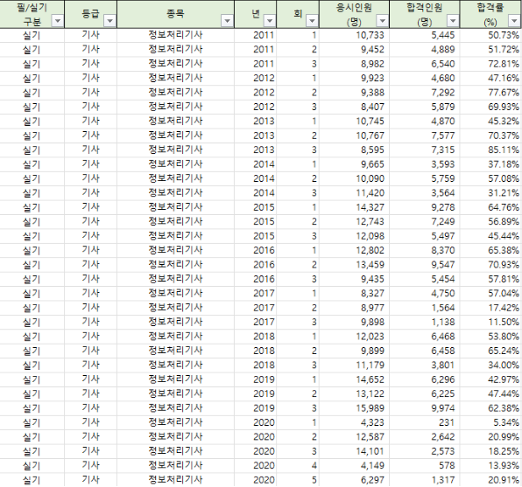Click cell showing 1,138 합격인원
Screen dimensions: 522x487
point(425,322)
